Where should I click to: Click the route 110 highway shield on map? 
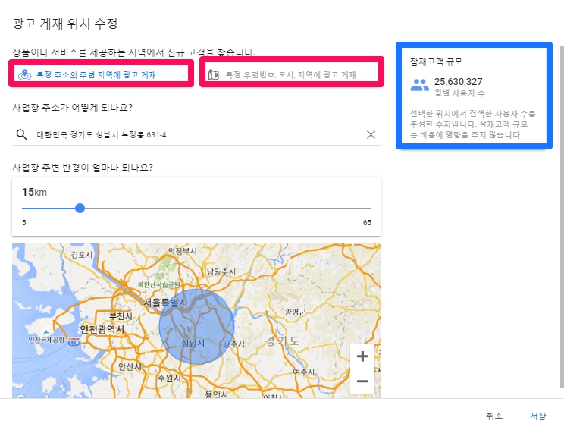tap(74, 342)
